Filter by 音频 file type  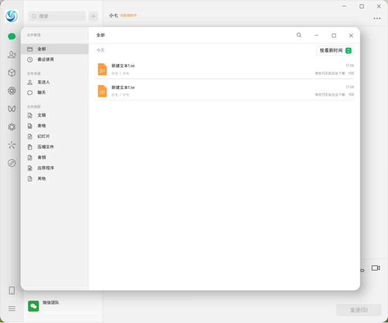[54, 158]
